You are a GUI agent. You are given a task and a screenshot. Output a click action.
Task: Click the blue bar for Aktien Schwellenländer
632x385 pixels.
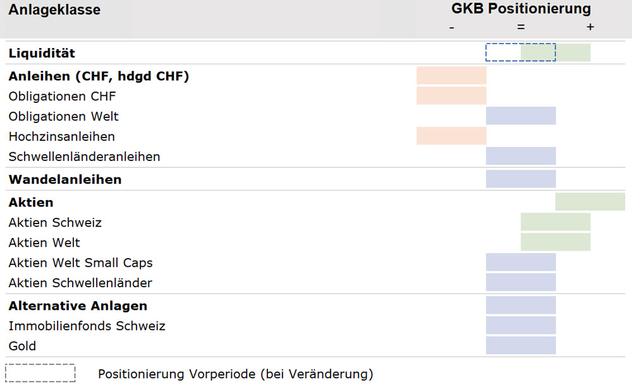coord(521,282)
